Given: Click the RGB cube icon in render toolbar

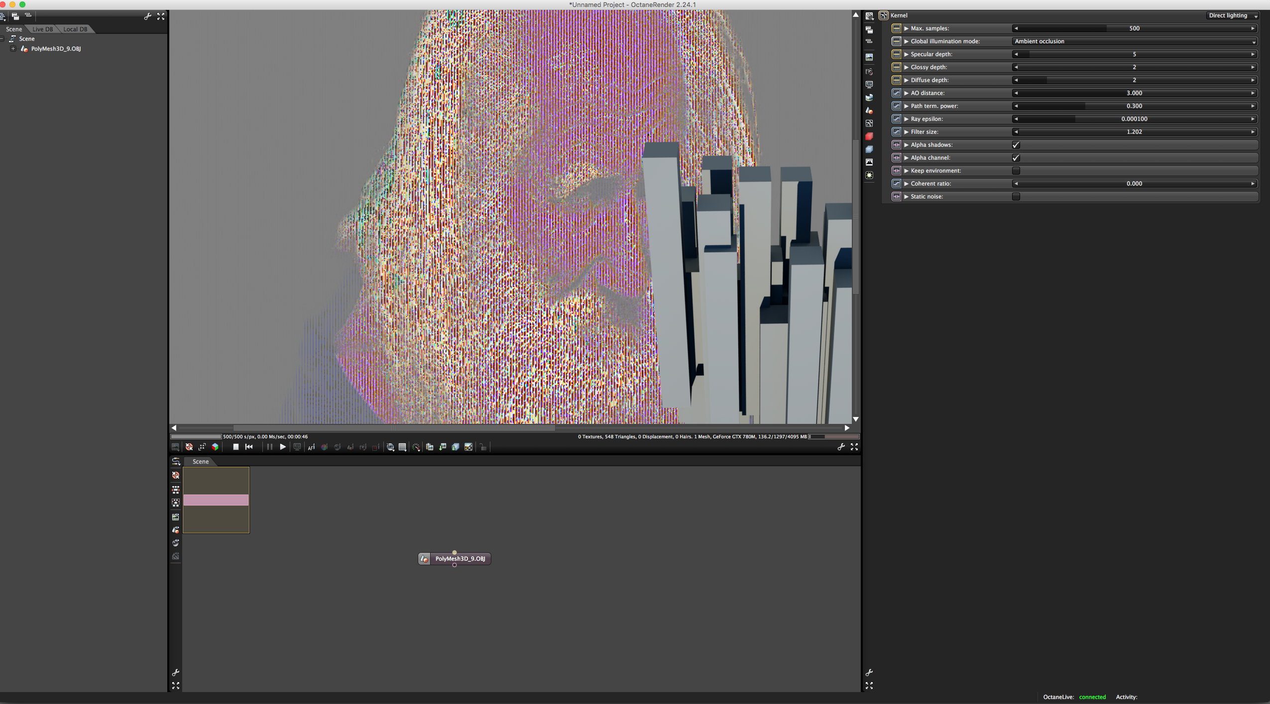Looking at the screenshot, I should pos(215,447).
